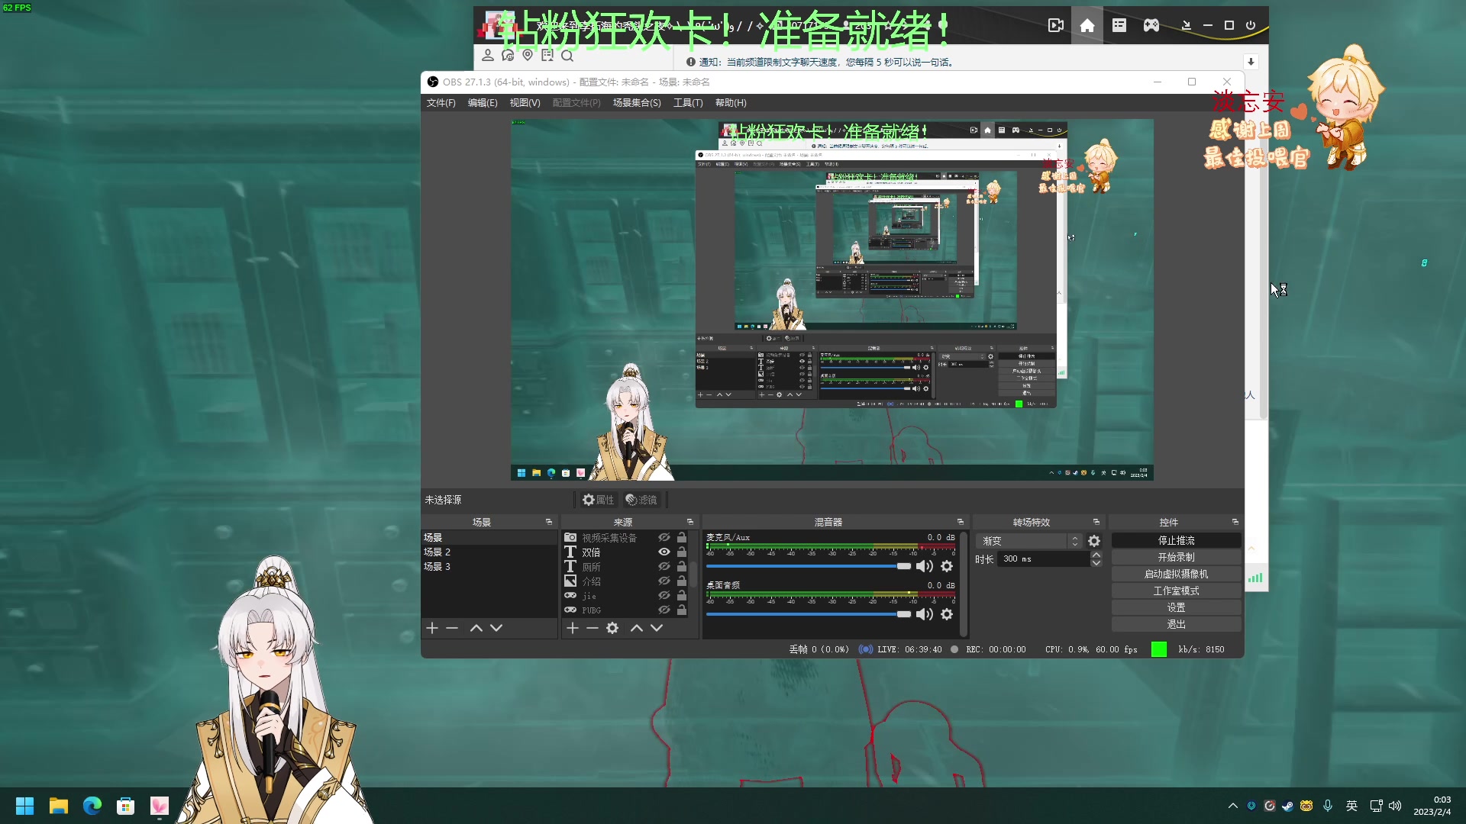Screen dimensions: 1466x824
Task: Click the location pin icon in chat toolbar
Action: coord(528,55)
